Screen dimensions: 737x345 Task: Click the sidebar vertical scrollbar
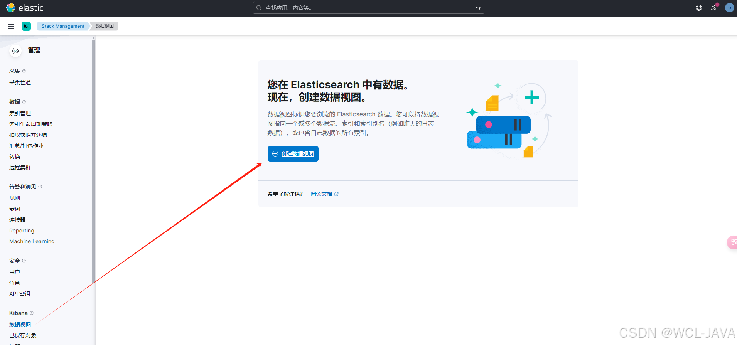coord(93,162)
